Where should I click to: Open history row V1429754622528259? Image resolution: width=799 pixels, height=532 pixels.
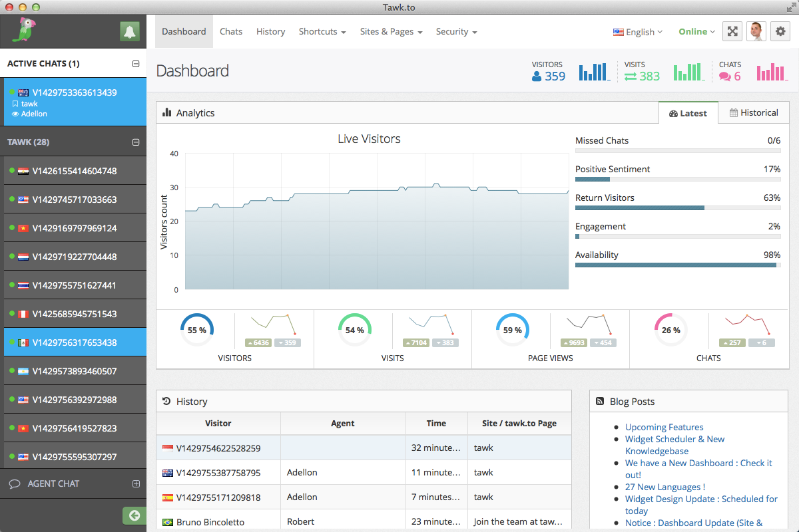click(x=364, y=448)
